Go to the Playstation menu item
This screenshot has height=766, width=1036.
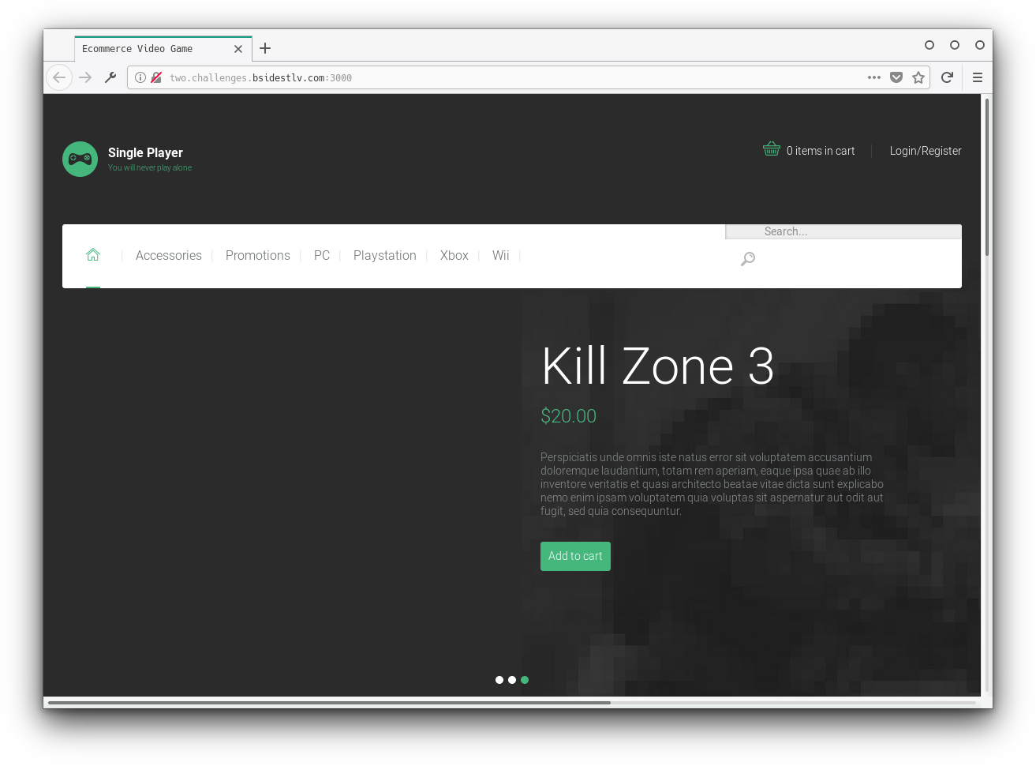point(384,256)
